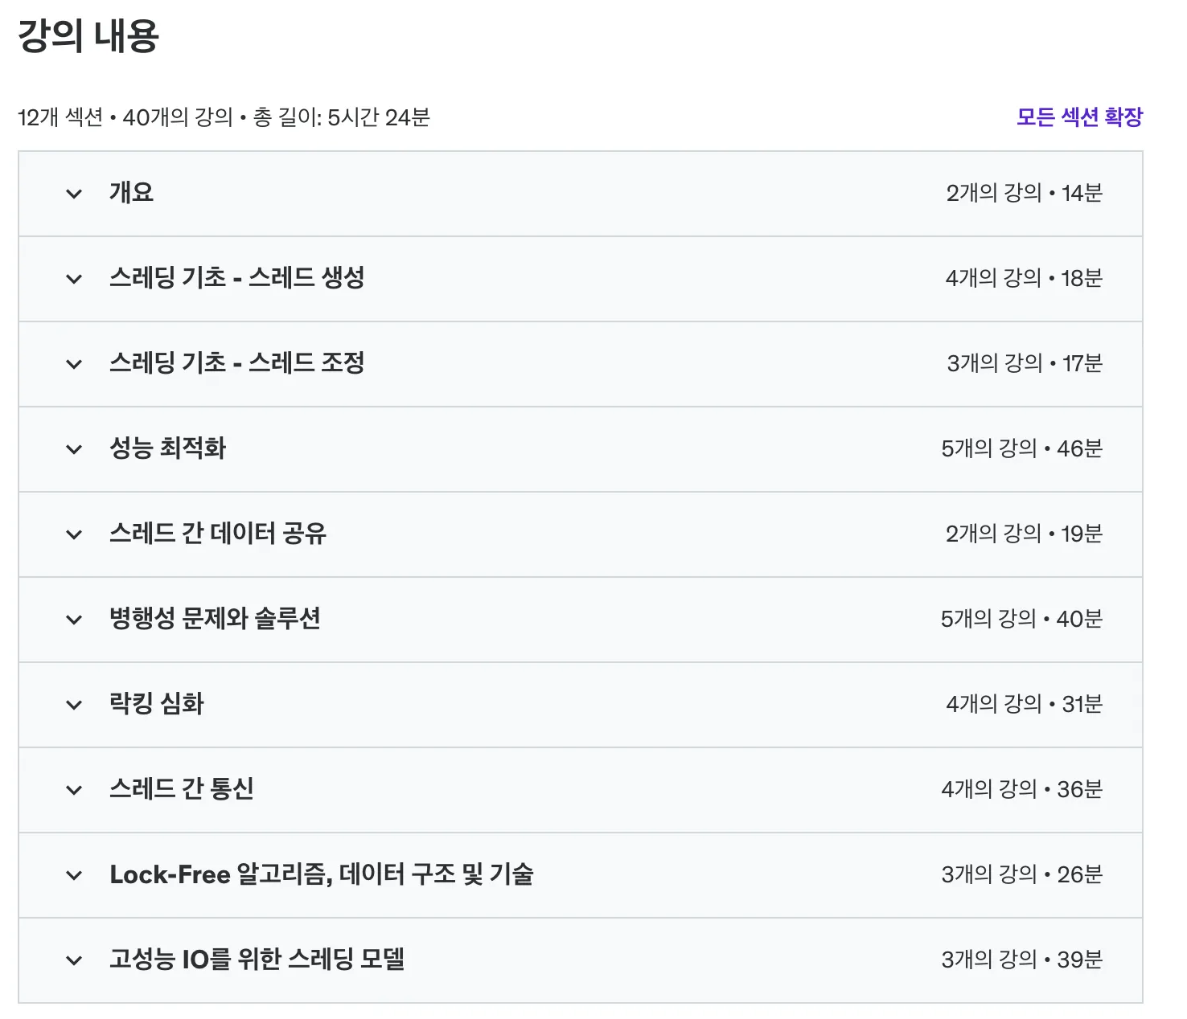Click 'Lock-Free 알고리즘, 데이터 구조 및 기술' title
Image resolution: width=1187 pixels, height=1019 pixels.
pyautogui.click(x=321, y=874)
